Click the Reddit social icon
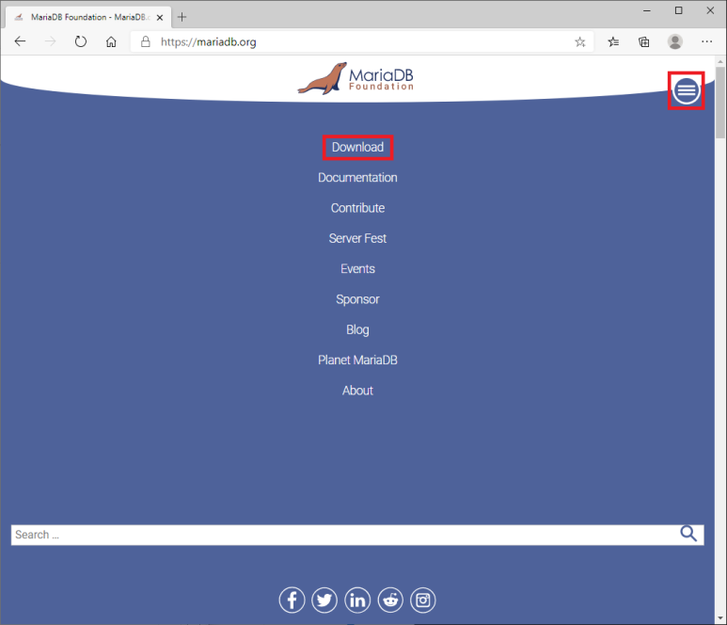Viewport: 727px width, 625px height. click(x=390, y=600)
